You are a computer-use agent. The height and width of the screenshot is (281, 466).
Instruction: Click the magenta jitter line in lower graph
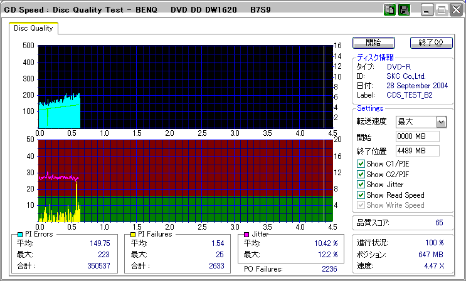click(x=58, y=177)
